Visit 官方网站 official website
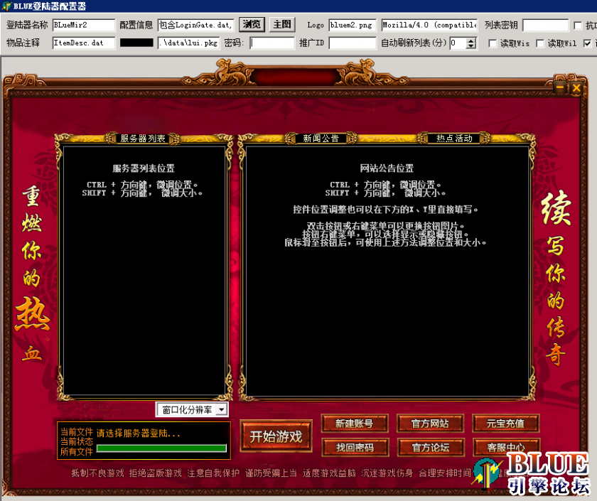 (x=429, y=423)
